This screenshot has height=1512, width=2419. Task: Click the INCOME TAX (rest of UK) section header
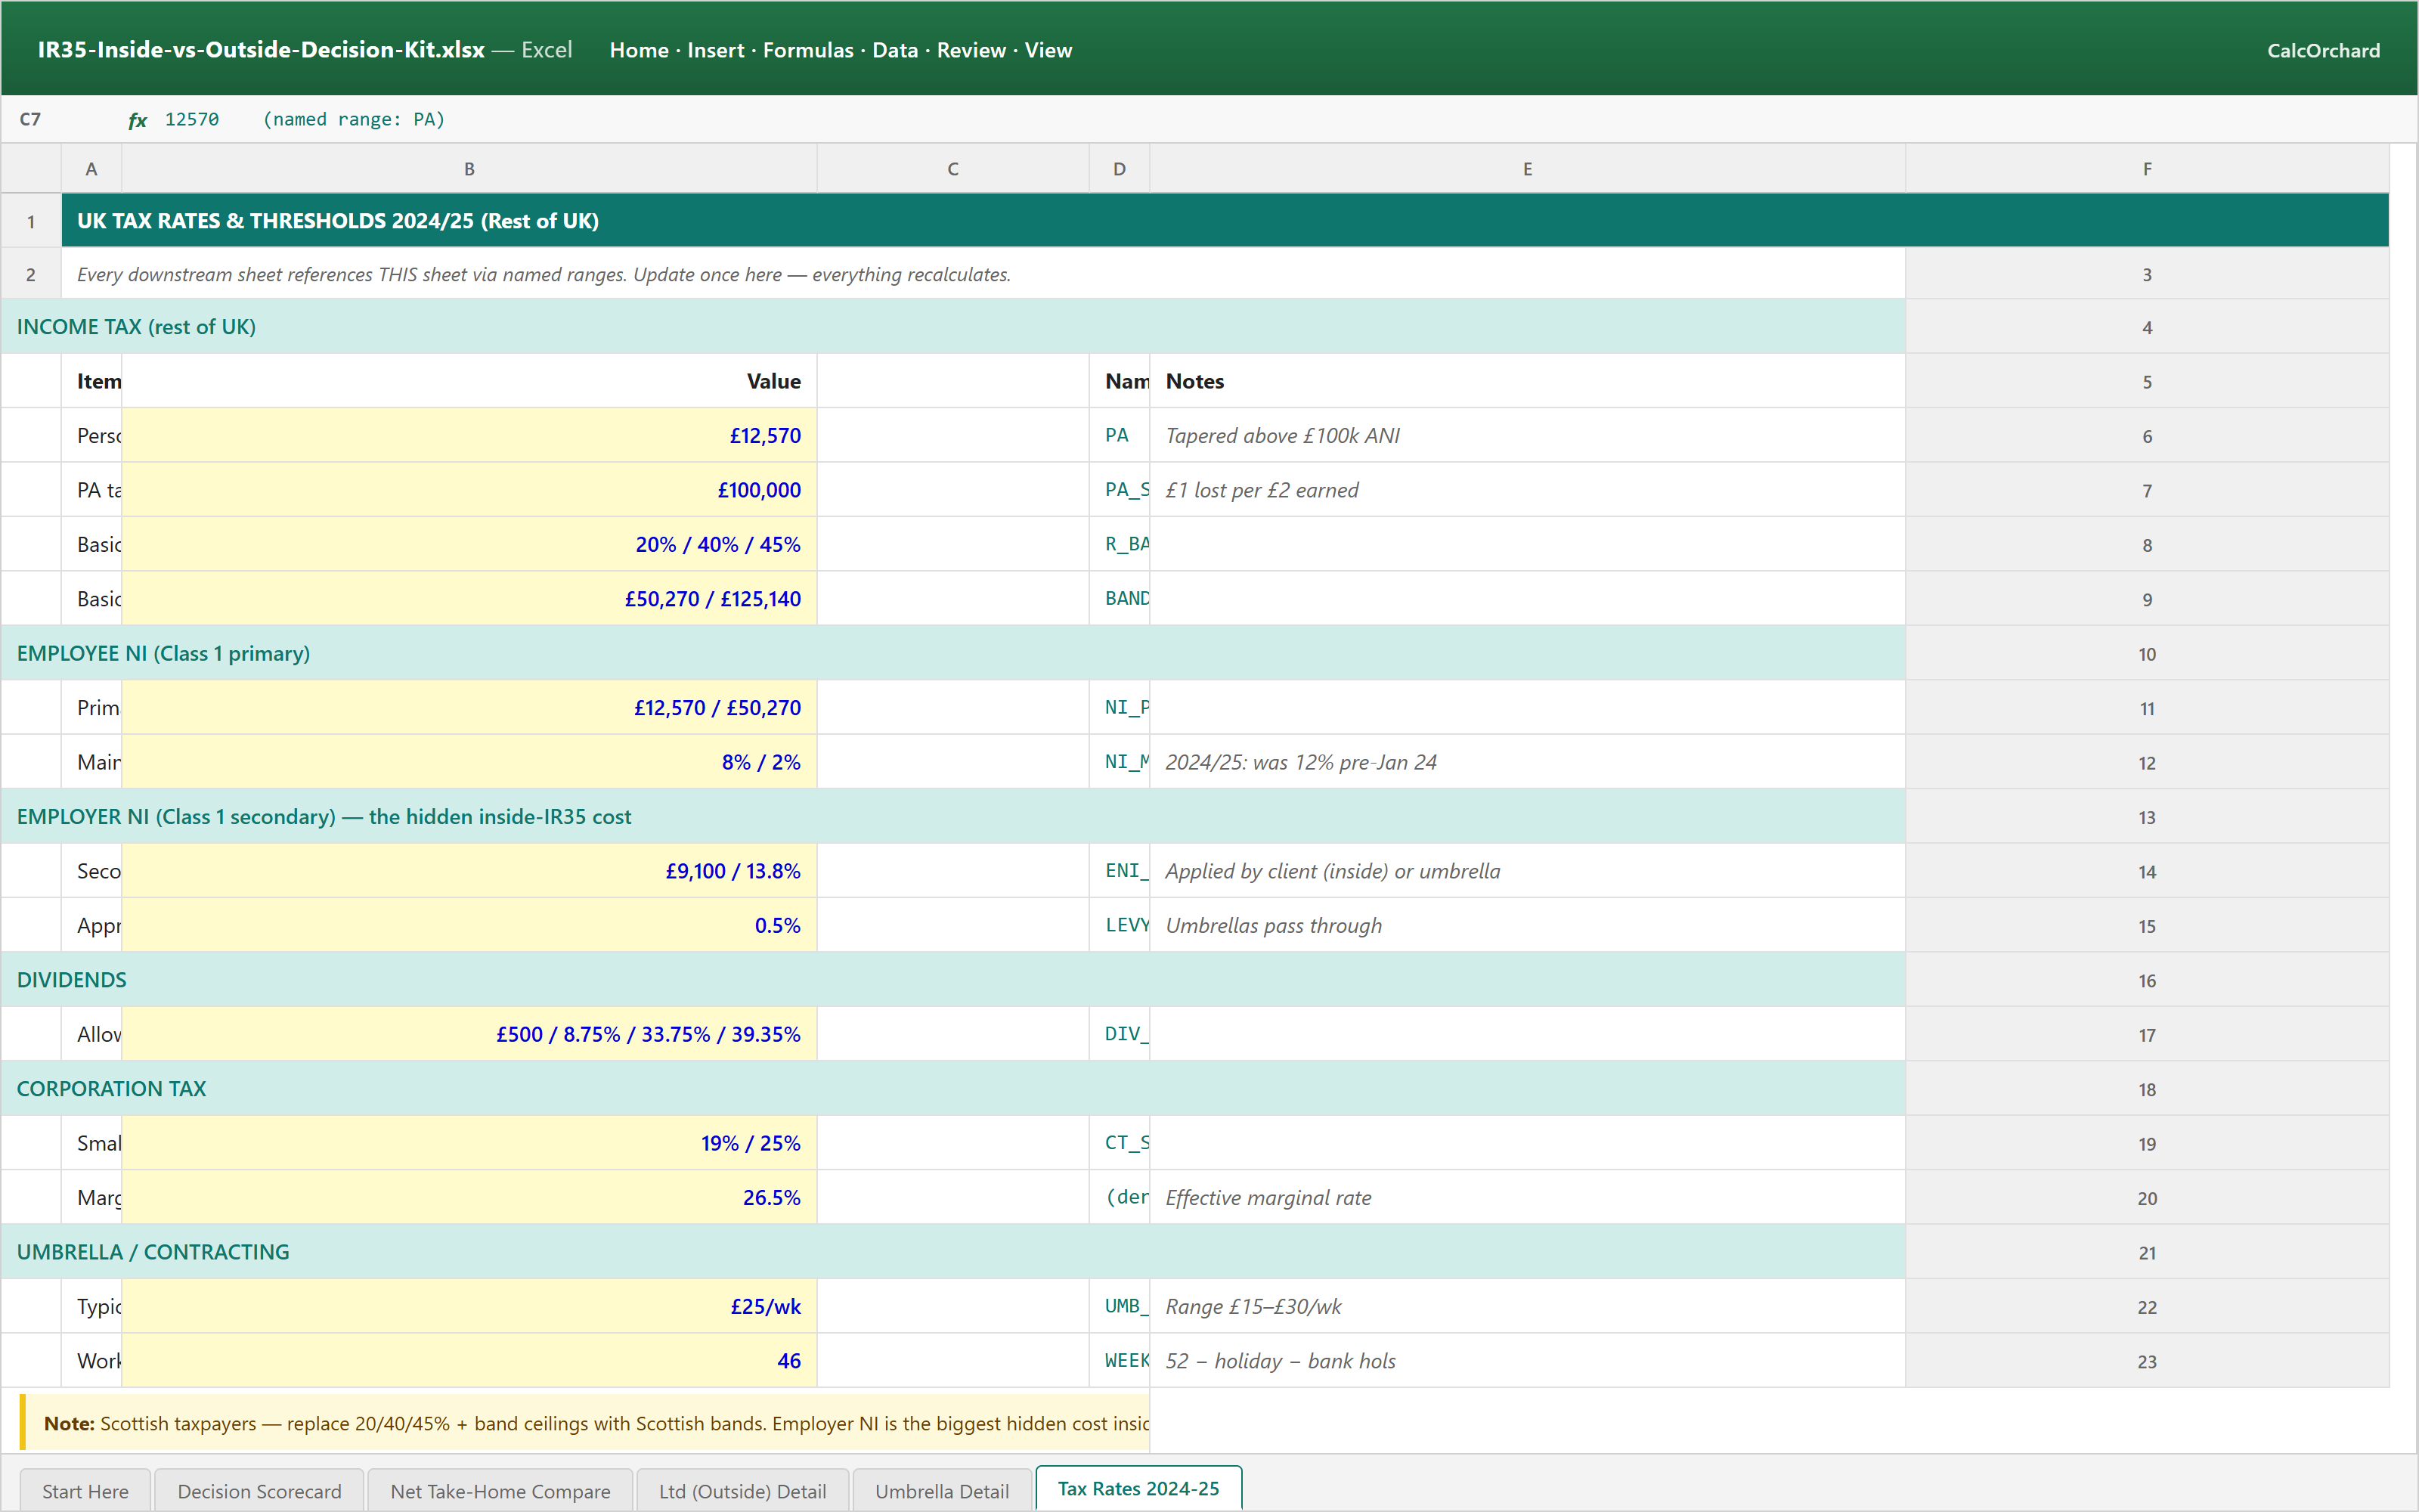click(952, 326)
